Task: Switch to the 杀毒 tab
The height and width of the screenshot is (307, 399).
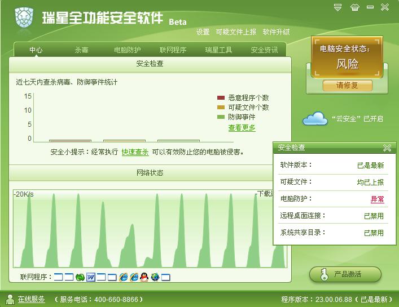Action: click(x=81, y=50)
